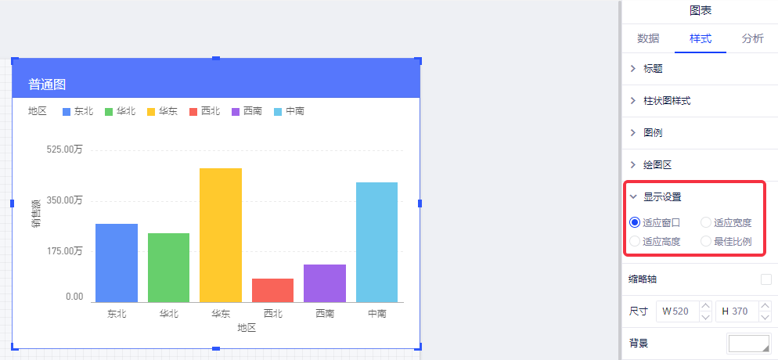Click the 华东 bar in the chart
Image resolution: width=778 pixels, height=360 pixels.
click(221, 235)
